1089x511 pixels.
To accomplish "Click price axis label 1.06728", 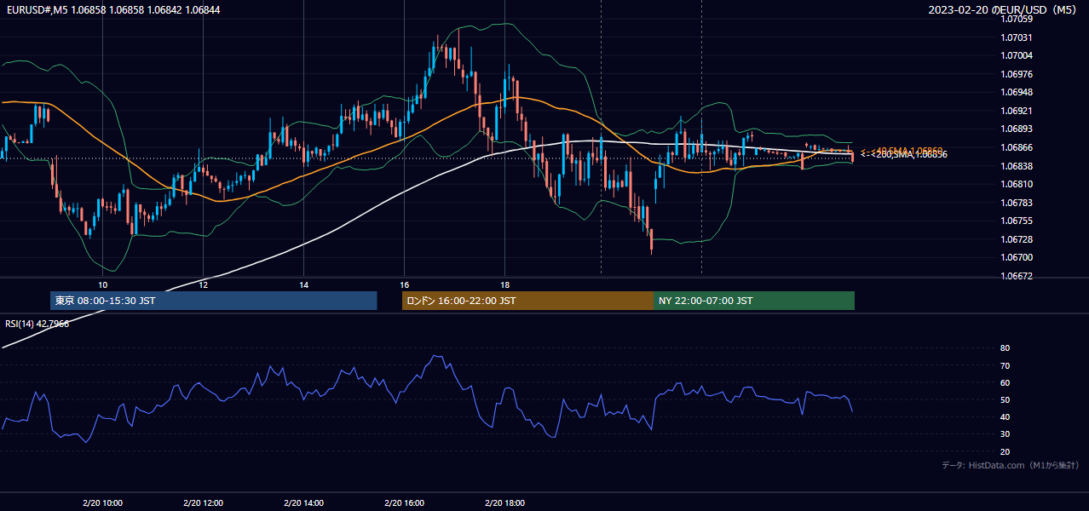I will (x=1016, y=239).
